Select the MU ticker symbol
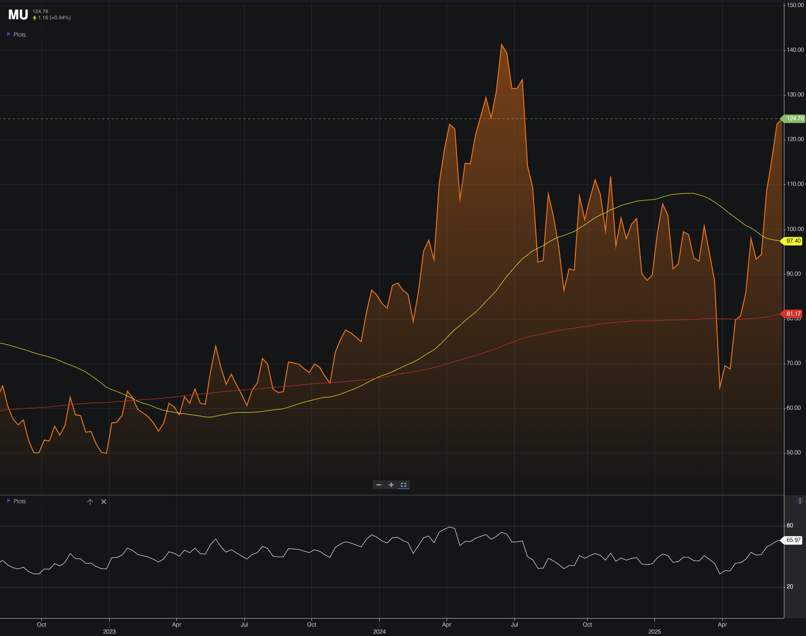 pyautogui.click(x=17, y=15)
